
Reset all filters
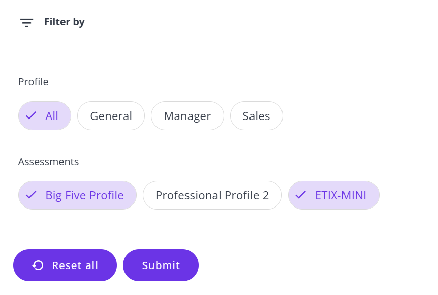[x=65, y=265]
